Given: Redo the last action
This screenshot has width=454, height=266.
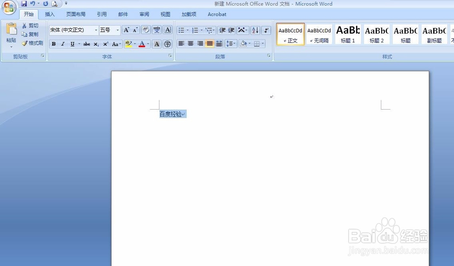Looking at the screenshot, I should [46, 4].
